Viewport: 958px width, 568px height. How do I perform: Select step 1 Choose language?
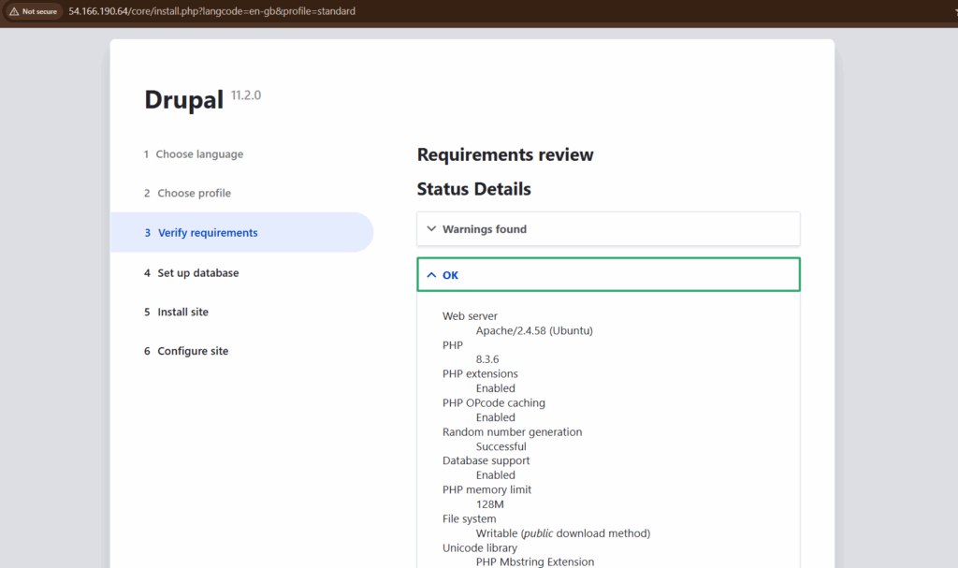coord(194,154)
